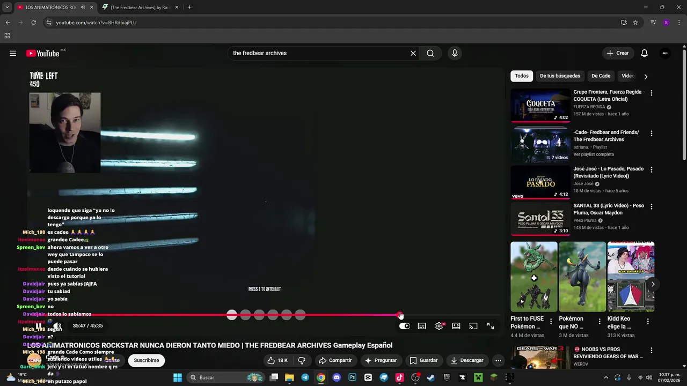Subscribe using the Suscribirse button

click(x=147, y=360)
